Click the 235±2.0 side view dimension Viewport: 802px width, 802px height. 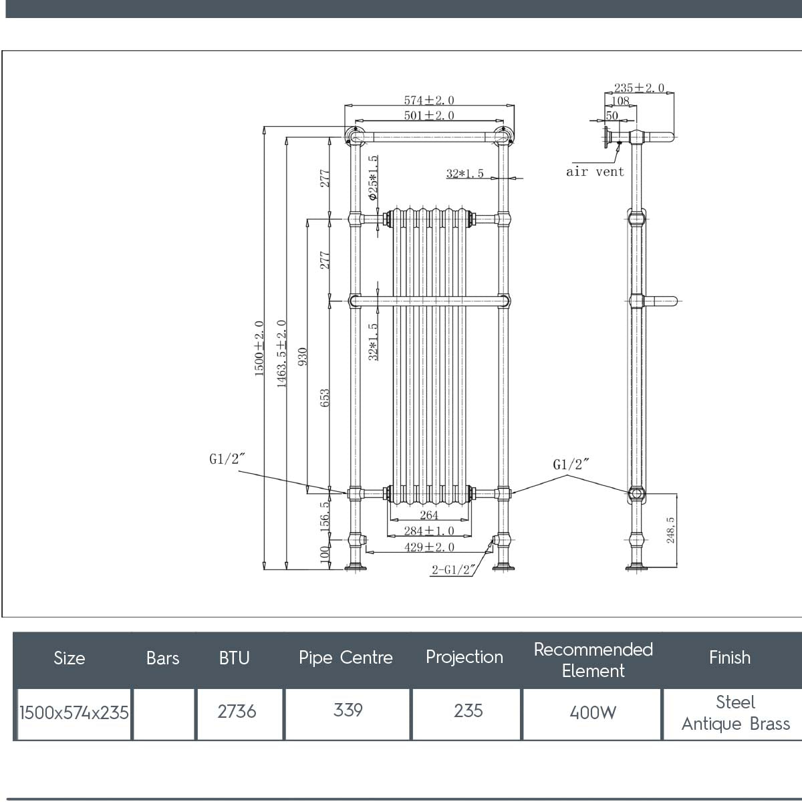640,88
